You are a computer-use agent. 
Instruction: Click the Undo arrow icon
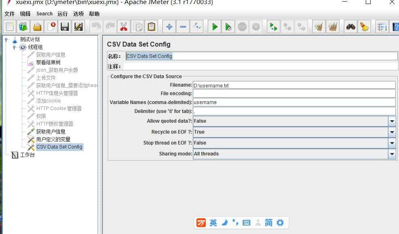(x=96, y=27)
